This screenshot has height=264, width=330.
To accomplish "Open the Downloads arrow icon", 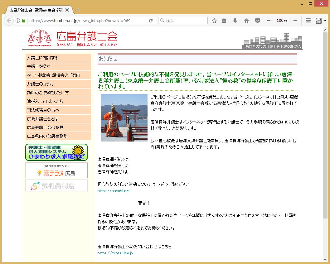I will (x=235, y=21).
